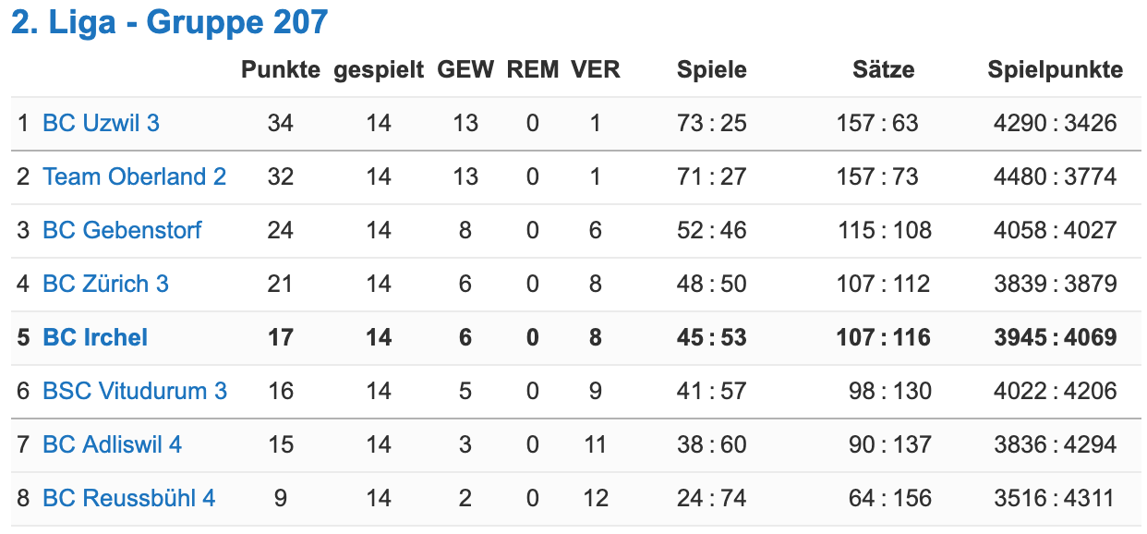Image resolution: width=1147 pixels, height=534 pixels.
Task: Open the BC Adliswil 4 team link
Action: (112, 444)
